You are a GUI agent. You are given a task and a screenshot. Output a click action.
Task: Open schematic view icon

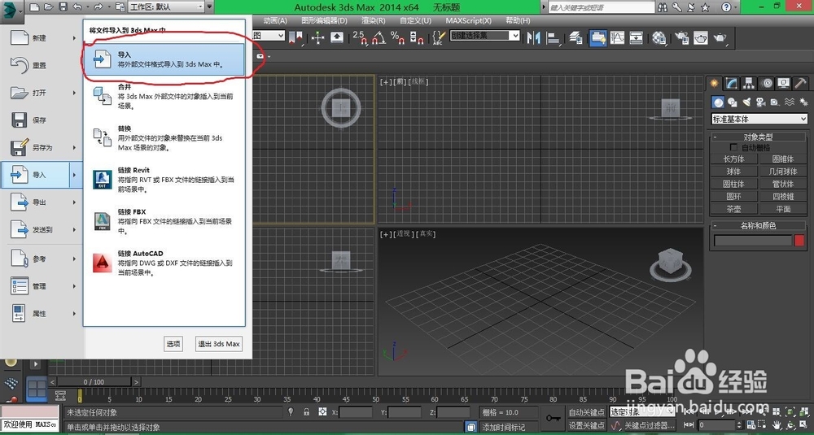636,38
